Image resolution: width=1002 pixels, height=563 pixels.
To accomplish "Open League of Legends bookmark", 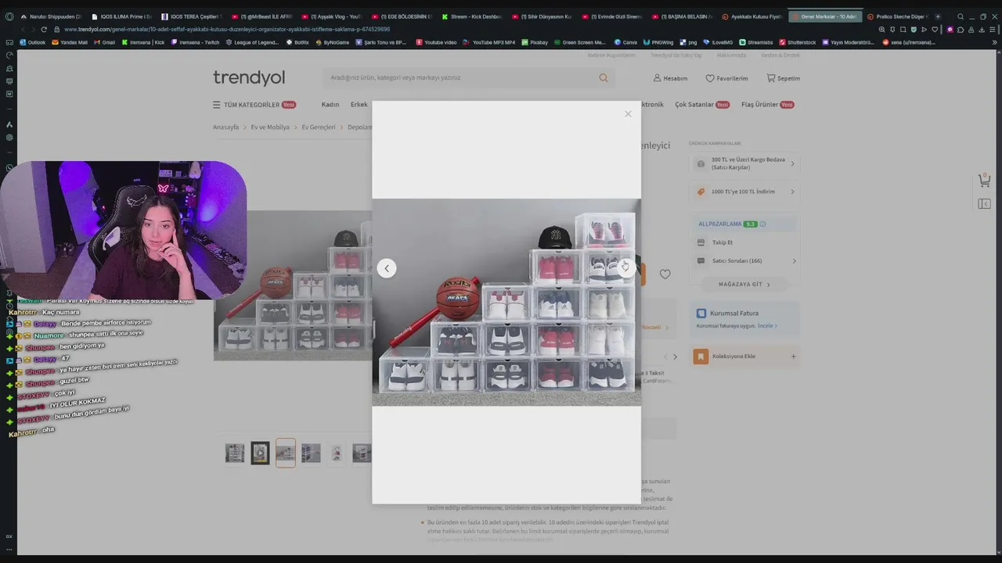I will coord(253,42).
